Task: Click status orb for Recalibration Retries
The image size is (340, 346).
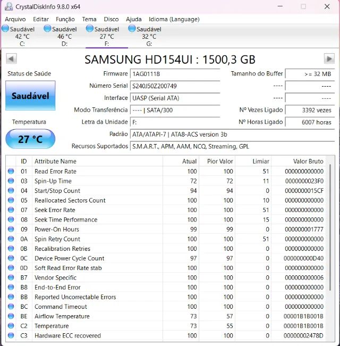Action: pos(11,248)
